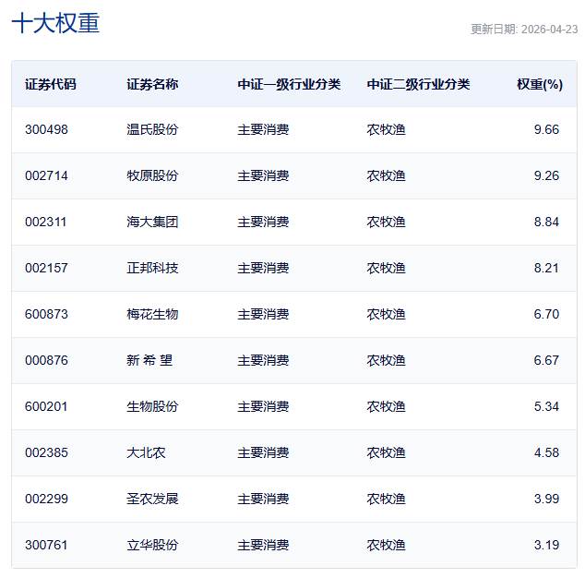Click 农牧渔 in the 002157 row

click(386, 268)
